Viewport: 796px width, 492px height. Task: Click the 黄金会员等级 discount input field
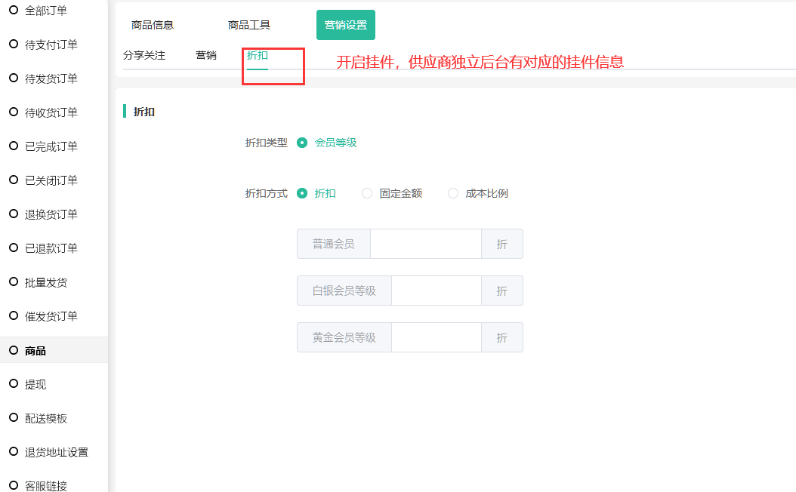[x=437, y=337]
